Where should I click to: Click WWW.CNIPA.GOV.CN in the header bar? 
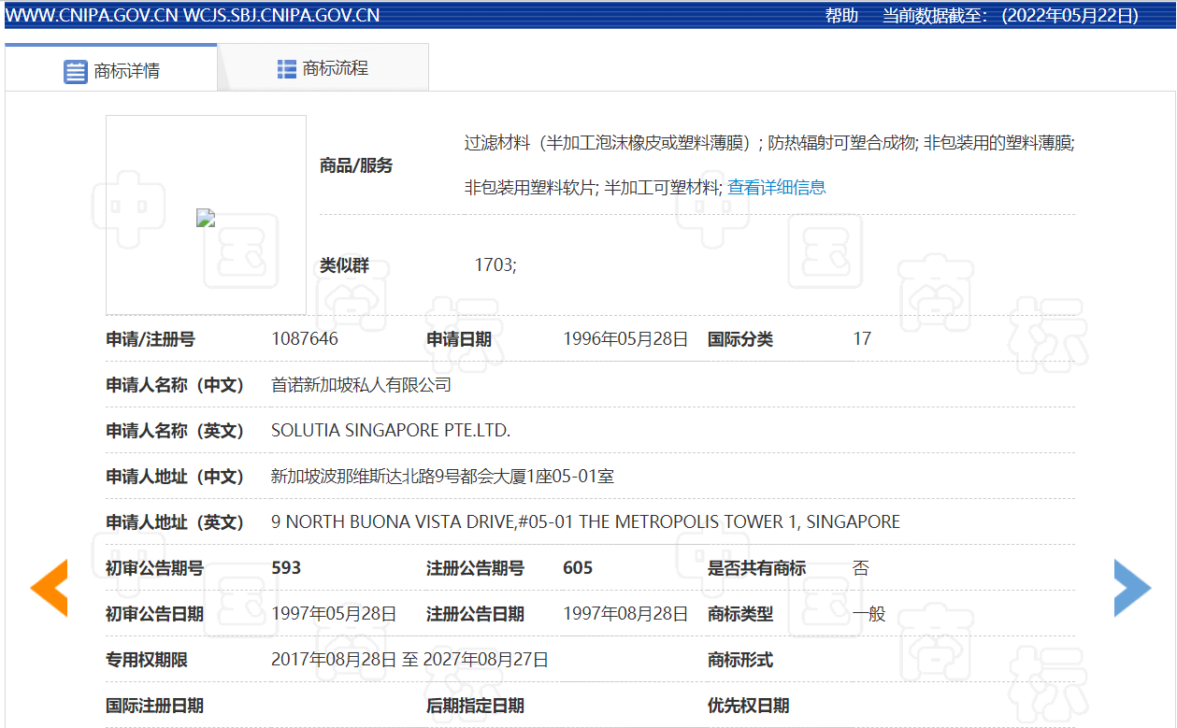pos(91,15)
